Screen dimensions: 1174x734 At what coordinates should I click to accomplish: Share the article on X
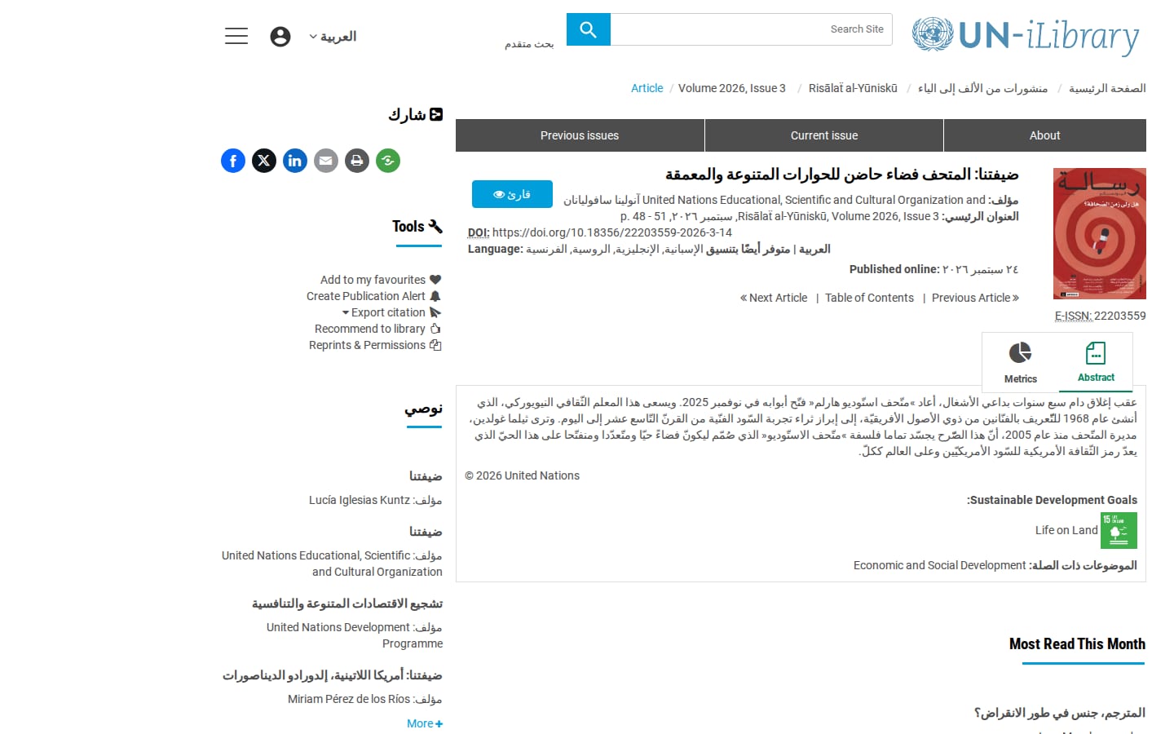coord(264,161)
